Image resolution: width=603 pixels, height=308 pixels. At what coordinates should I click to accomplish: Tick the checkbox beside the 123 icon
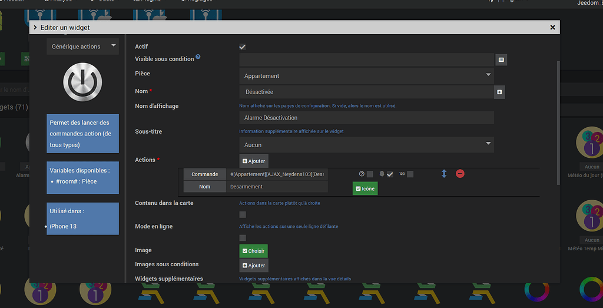pos(410,174)
